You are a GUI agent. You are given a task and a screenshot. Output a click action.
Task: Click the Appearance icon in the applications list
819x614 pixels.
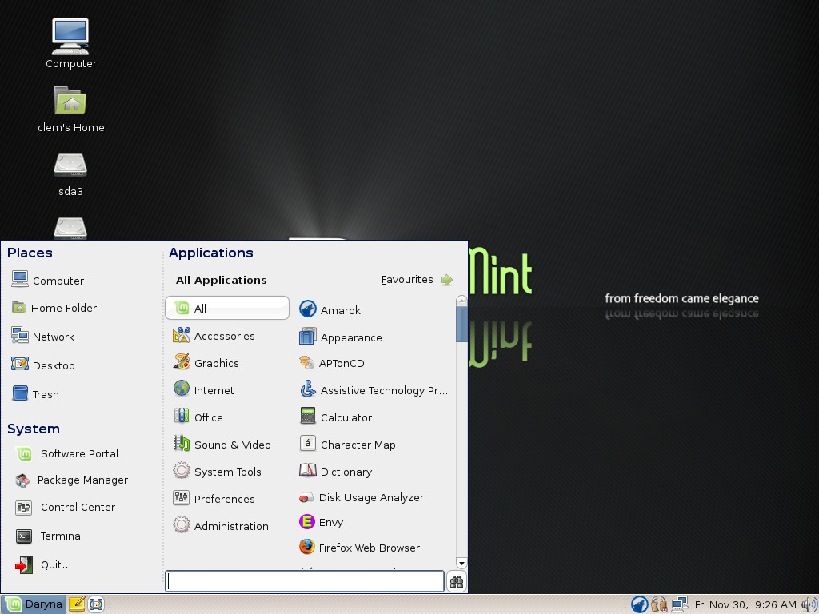click(308, 337)
